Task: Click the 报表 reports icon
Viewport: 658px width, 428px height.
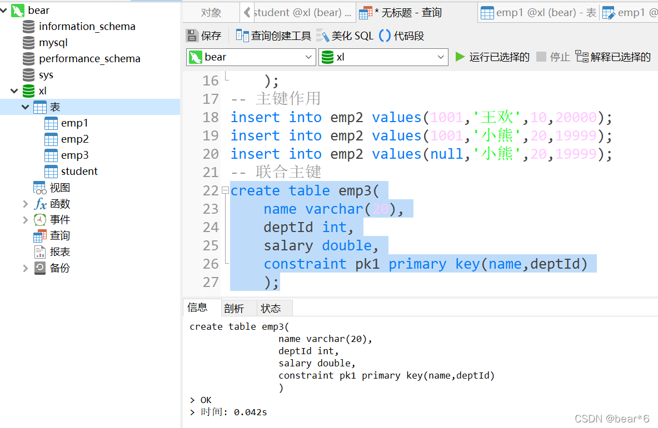Action: point(40,252)
